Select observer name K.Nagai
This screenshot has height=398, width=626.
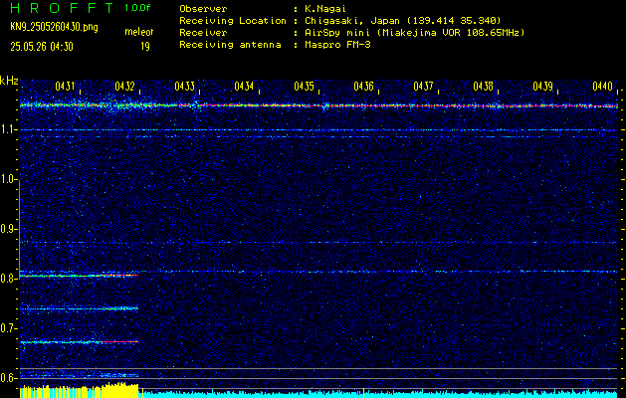325,9
